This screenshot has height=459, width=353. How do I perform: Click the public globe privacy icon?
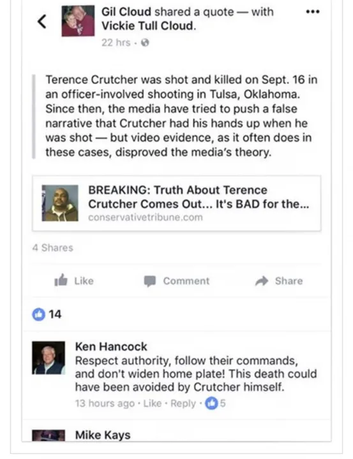(145, 43)
